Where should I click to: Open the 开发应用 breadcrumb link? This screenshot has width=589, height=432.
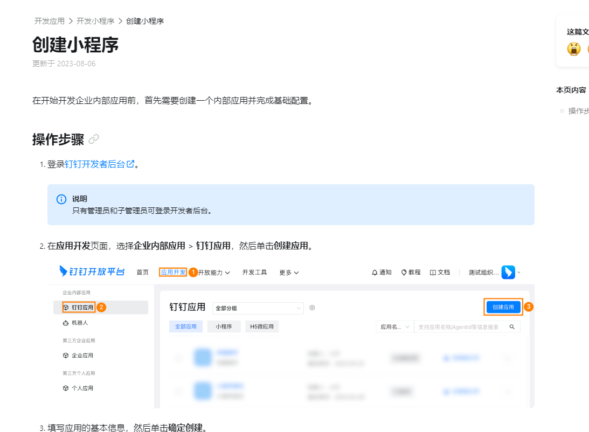[x=50, y=21]
